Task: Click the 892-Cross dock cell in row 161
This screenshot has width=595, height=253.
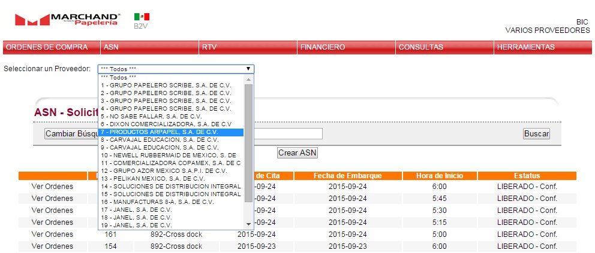Action: click(x=176, y=234)
